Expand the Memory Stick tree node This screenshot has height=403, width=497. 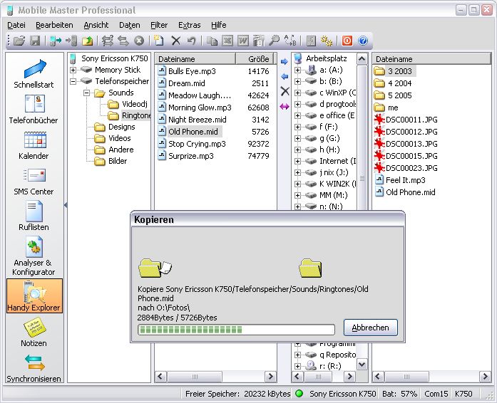tap(73, 70)
